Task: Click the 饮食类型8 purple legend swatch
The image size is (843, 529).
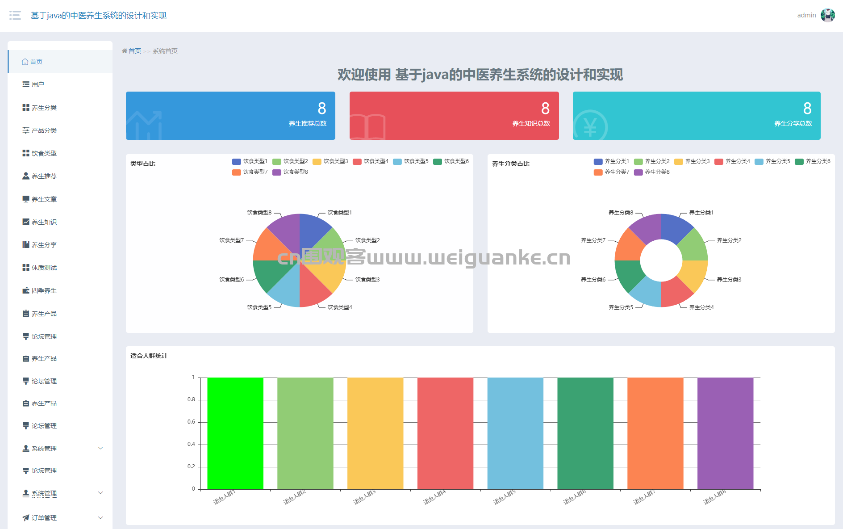Action: [x=277, y=172]
